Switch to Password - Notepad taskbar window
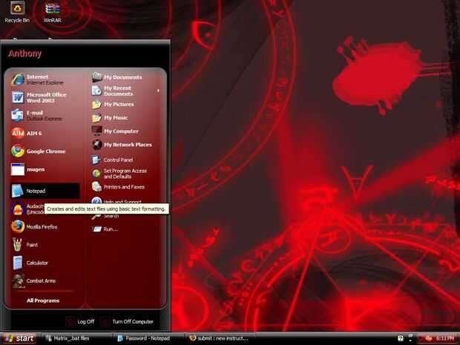The height and width of the screenshot is (345, 460). [x=148, y=338]
